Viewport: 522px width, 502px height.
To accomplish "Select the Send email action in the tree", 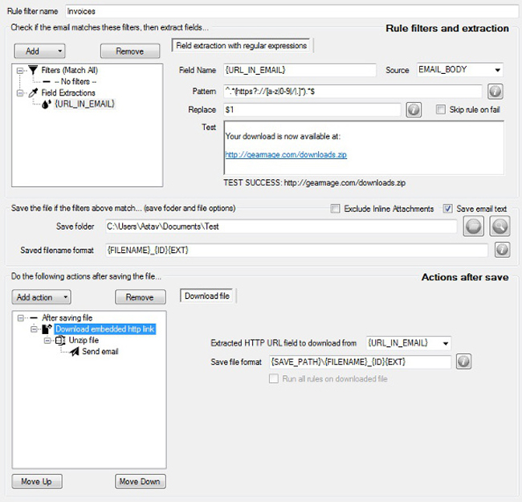I will (x=99, y=352).
